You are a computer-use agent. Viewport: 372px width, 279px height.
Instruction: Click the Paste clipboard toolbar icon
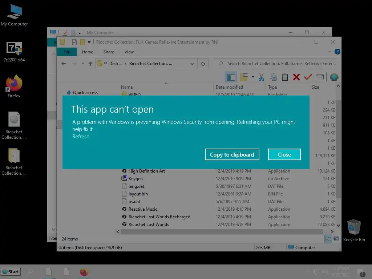tap(285, 77)
